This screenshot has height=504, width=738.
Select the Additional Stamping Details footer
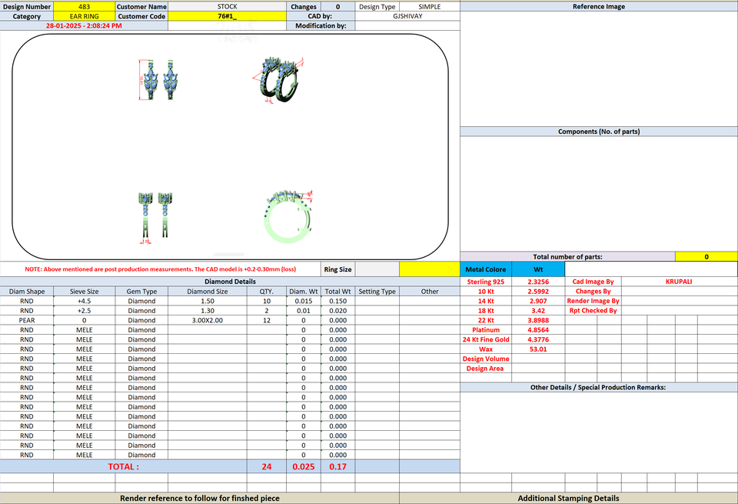(x=569, y=499)
